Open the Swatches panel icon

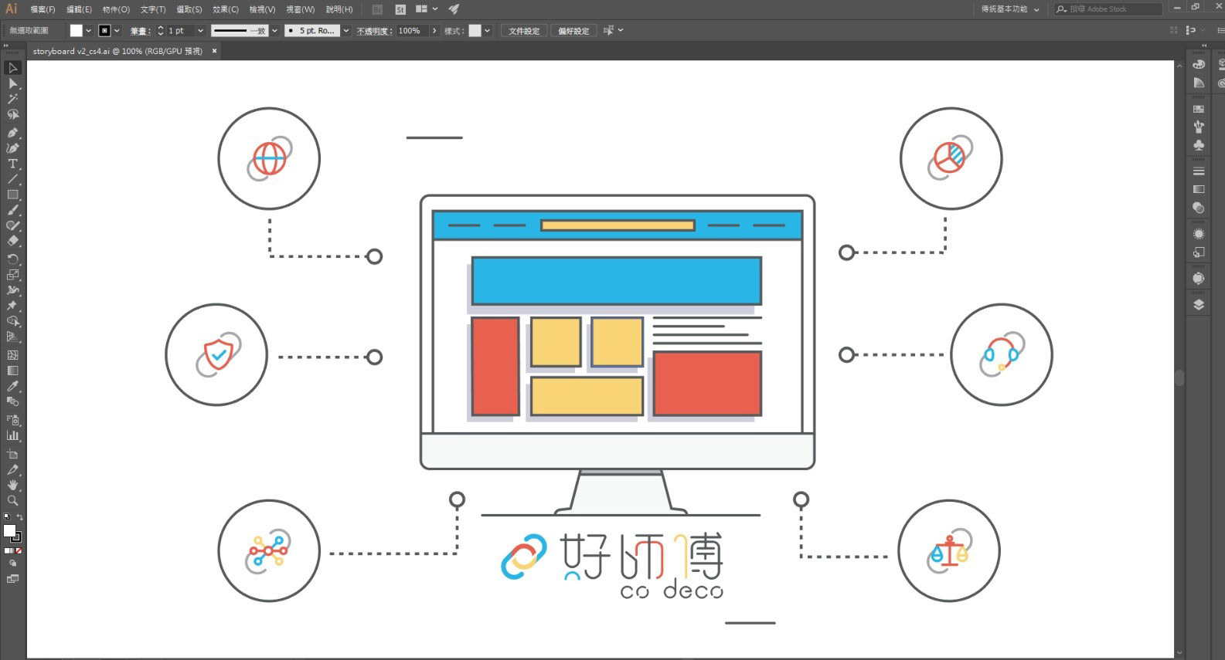[x=1199, y=110]
